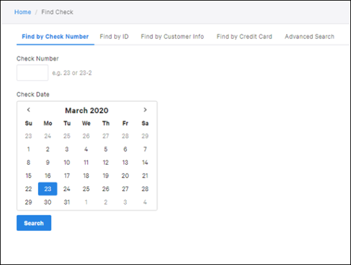Open the Advanced Search tab

click(309, 37)
